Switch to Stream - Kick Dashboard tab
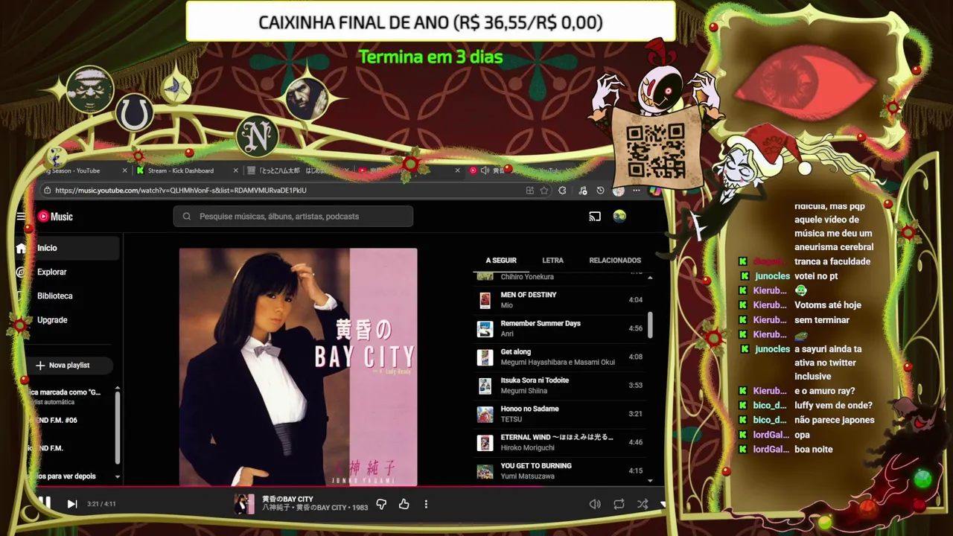 (186, 170)
